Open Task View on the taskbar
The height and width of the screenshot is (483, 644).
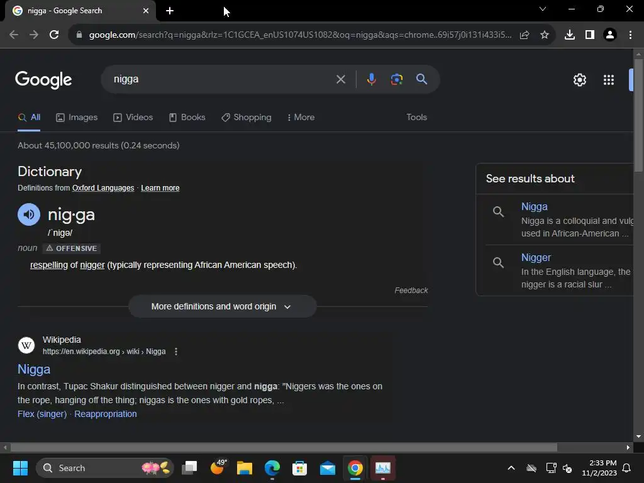189,468
